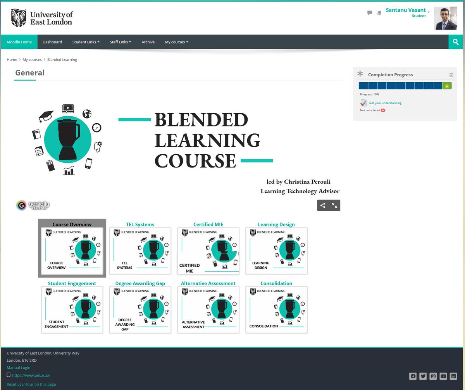Screen dimensions: 465x390
Task: Open the Dashboard menu item
Action: click(x=52, y=42)
